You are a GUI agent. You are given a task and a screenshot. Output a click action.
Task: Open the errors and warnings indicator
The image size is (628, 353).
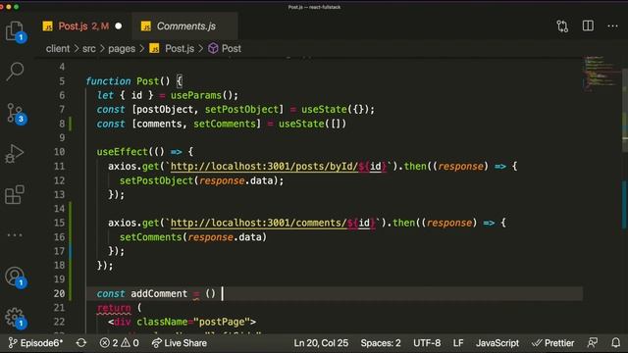[x=120, y=343]
